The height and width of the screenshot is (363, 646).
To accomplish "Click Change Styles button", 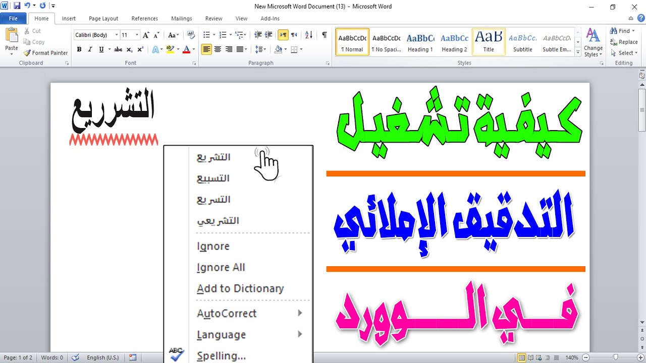I will point(593,42).
